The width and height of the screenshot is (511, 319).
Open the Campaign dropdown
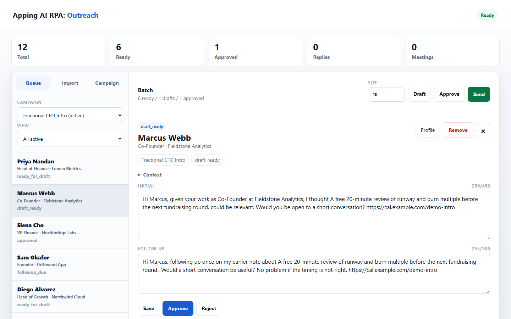click(70, 115)
